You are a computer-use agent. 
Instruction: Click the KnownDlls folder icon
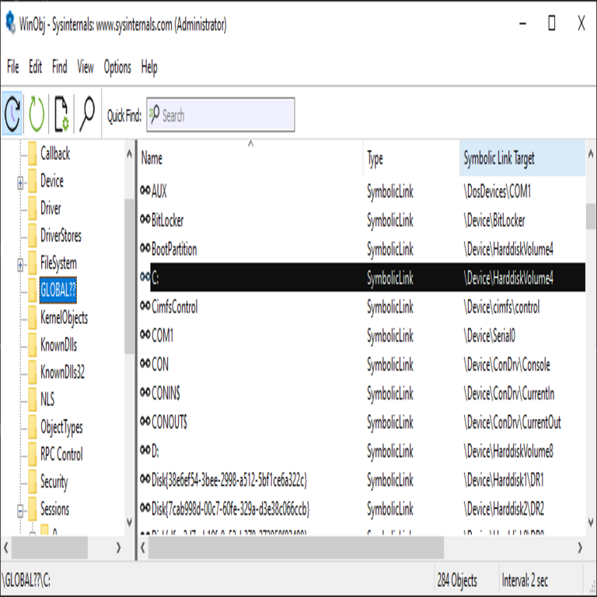(33, 345)
